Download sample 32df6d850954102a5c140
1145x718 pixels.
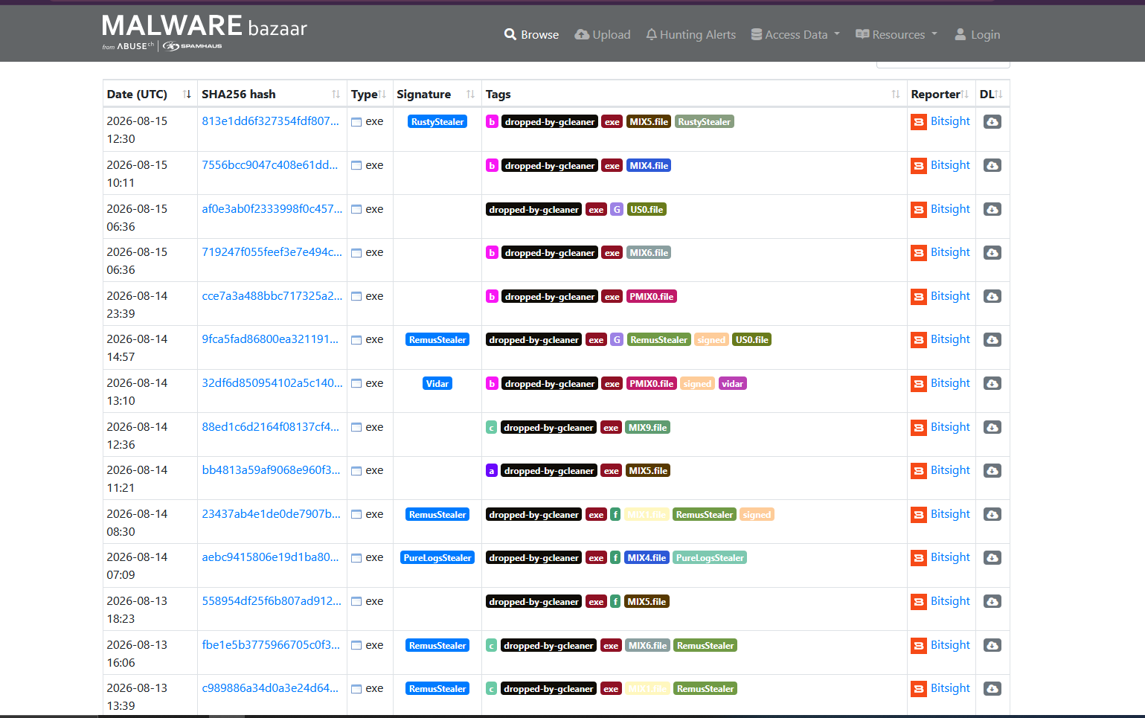pos(992,383)
